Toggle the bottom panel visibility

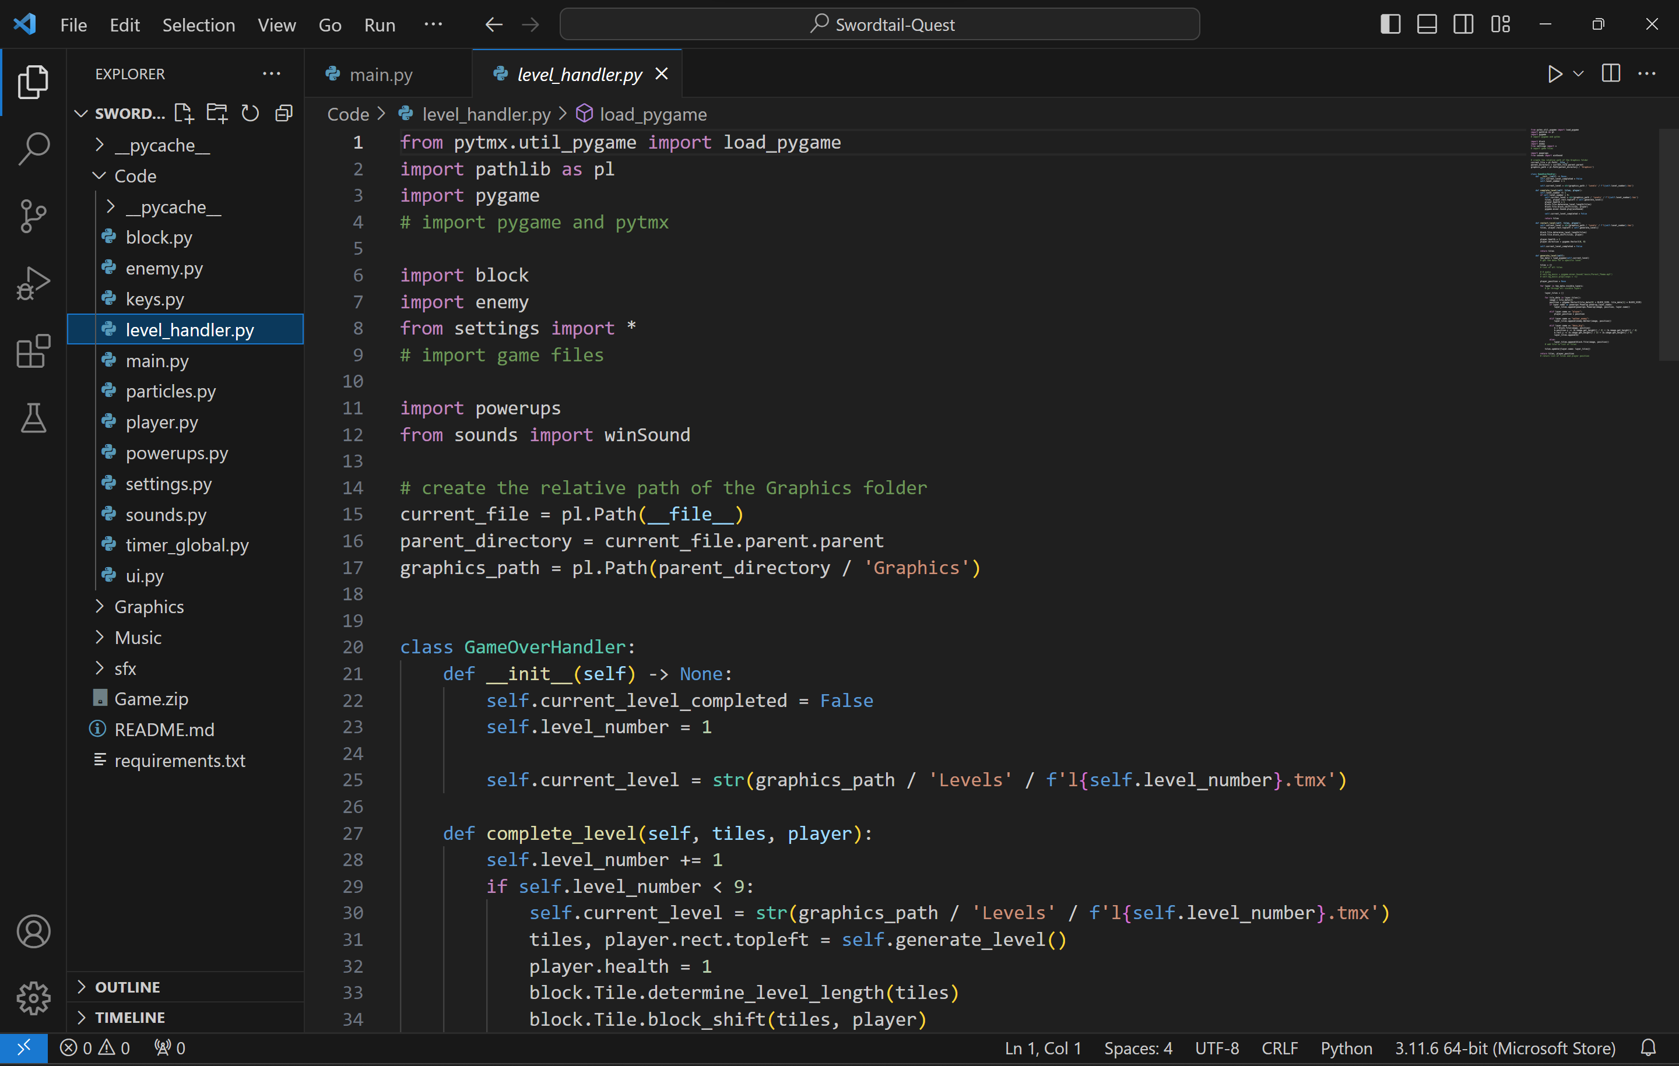[1427, 24]
